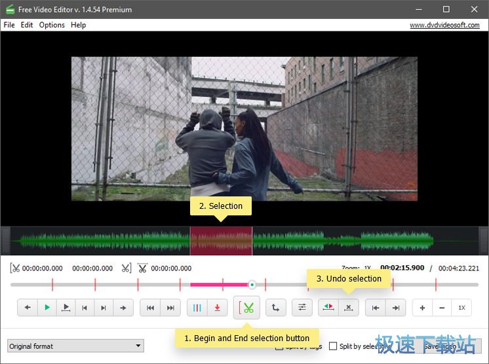Click the selection start scissors time 00:00:00.000

pyautogui.click(x=42, y=268)
